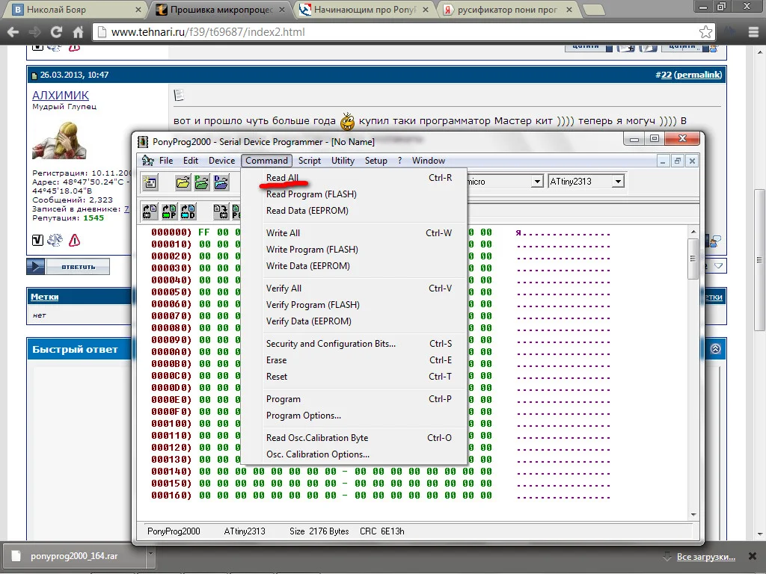766x574 pixels.
Task: Open the Edit menu
Action: click(191, 161)
